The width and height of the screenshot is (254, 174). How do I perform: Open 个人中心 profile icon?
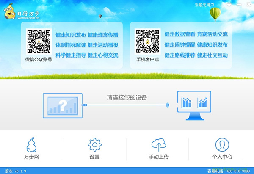click(222, 145)
